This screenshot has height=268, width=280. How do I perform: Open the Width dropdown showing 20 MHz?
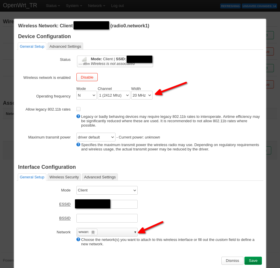(142, 95)
